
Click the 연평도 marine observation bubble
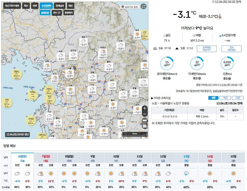point(17,75)
